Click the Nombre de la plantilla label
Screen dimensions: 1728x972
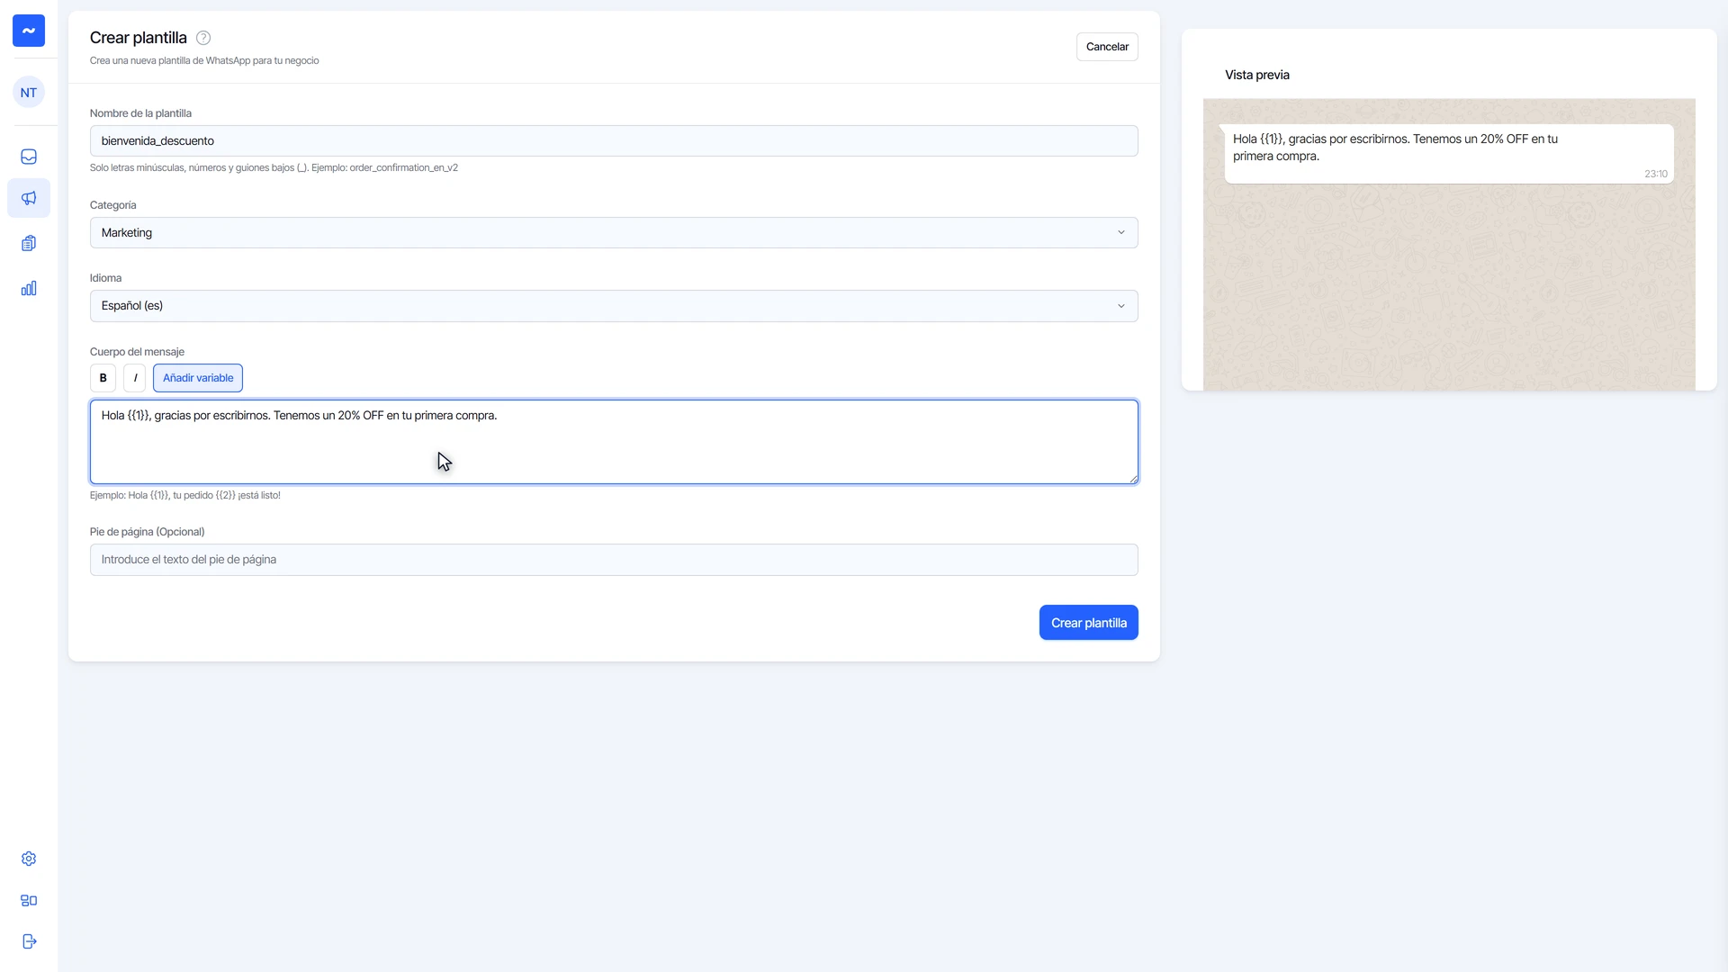coord(140,113)
